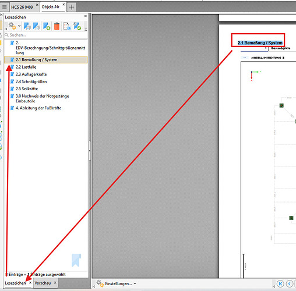The width and height of the screenshot is (296, 291).
Task: Open 3.0 Nachweis der Notgestänge bookmark
Action: [42, 98]
